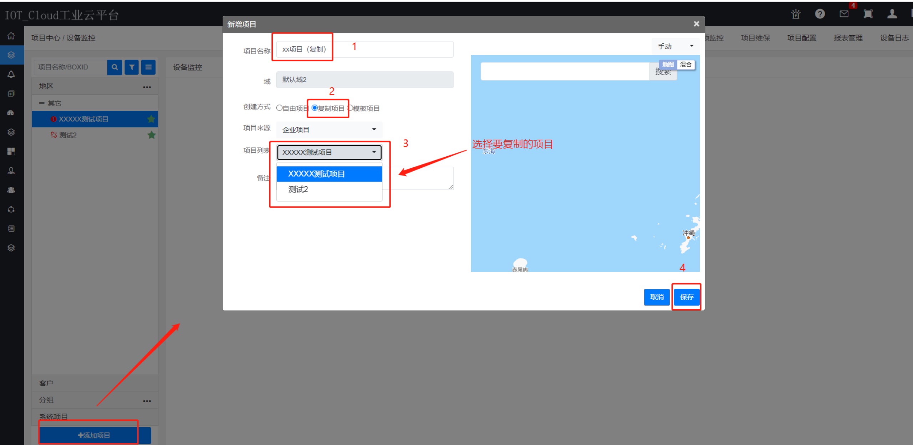Click the 保存 button
Image resolution: width=913 pixels, height=445 pixels.
click(687, 297)
